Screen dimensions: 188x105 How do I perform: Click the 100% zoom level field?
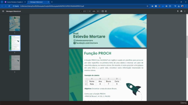[x=94, y=11]
